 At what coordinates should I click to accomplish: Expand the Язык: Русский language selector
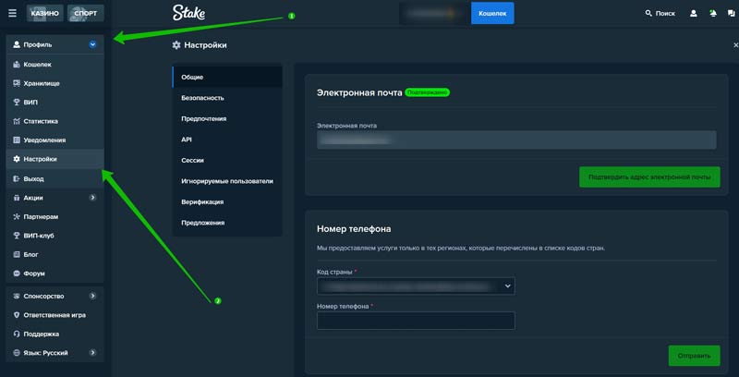(92, 352)
